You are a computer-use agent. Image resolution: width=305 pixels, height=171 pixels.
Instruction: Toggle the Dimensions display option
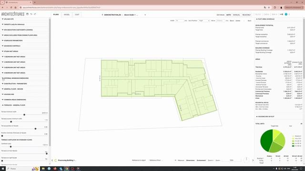coord(191,161)
